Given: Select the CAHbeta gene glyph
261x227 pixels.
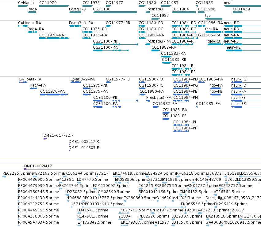Looking at the screenshot, I should pos(23,6).
